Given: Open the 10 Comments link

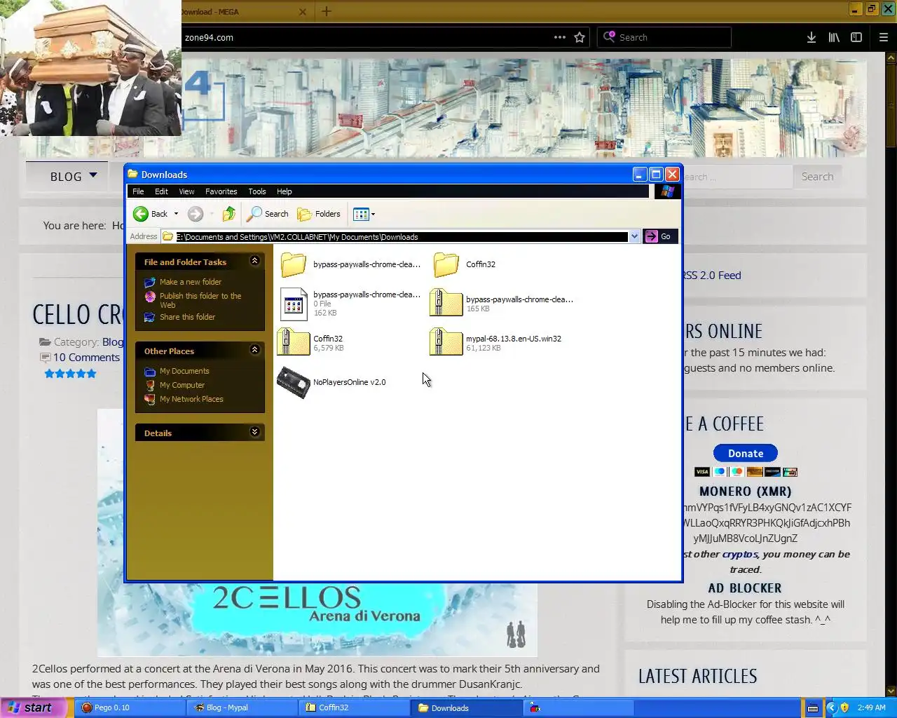Looking at the screenshot, I should point(86,358).
